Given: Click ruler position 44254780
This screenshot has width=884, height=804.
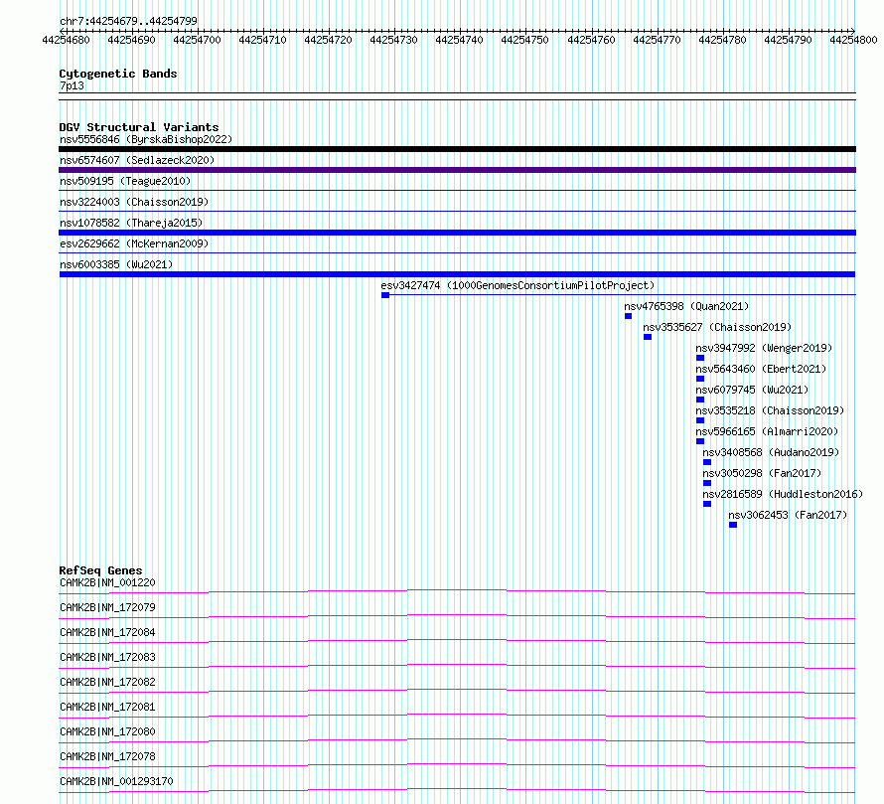Looking at the screenshot, I should pyautogui.click(x=722, y=40).
